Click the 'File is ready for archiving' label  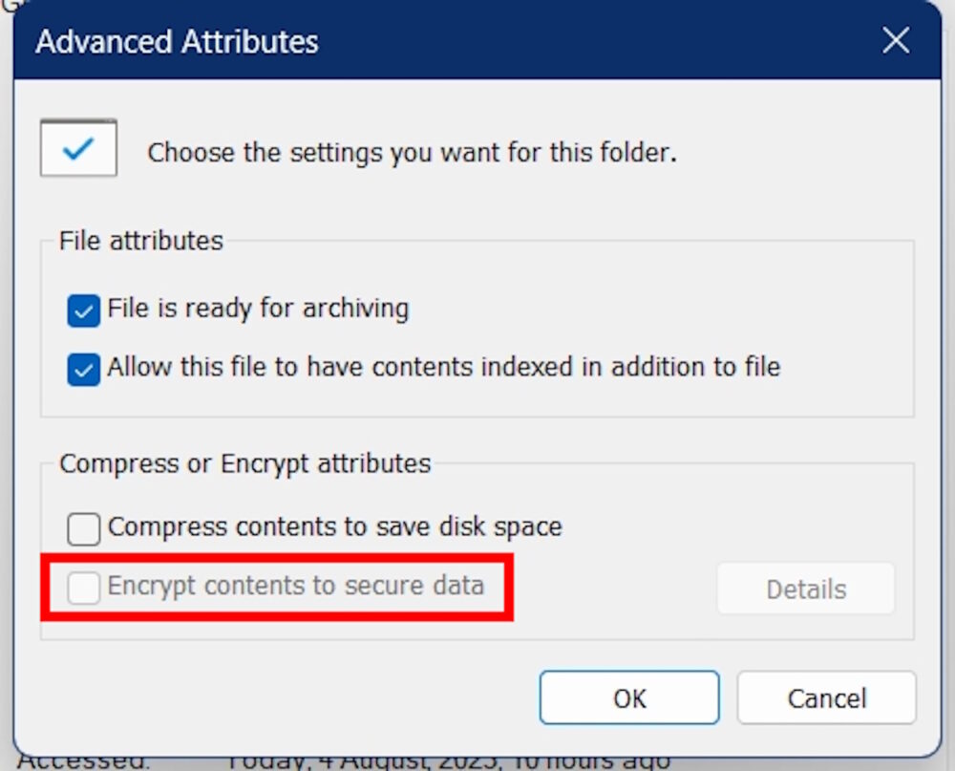tap(258, 309)
